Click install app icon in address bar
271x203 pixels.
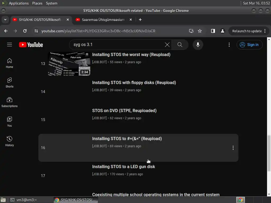[191, 31]
